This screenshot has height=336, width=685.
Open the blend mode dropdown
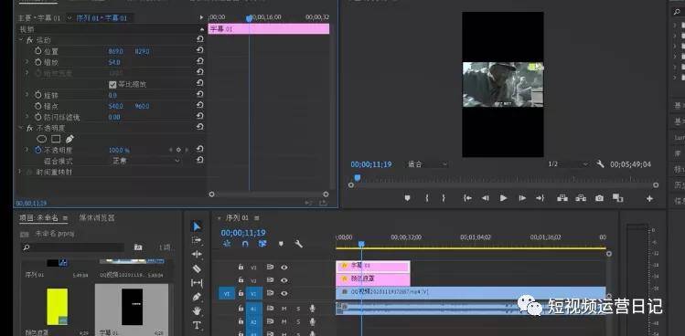[146, 161]
